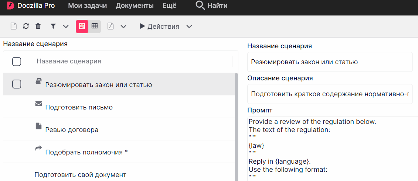Open the filter funnel icon

click(x=53, y=26)
